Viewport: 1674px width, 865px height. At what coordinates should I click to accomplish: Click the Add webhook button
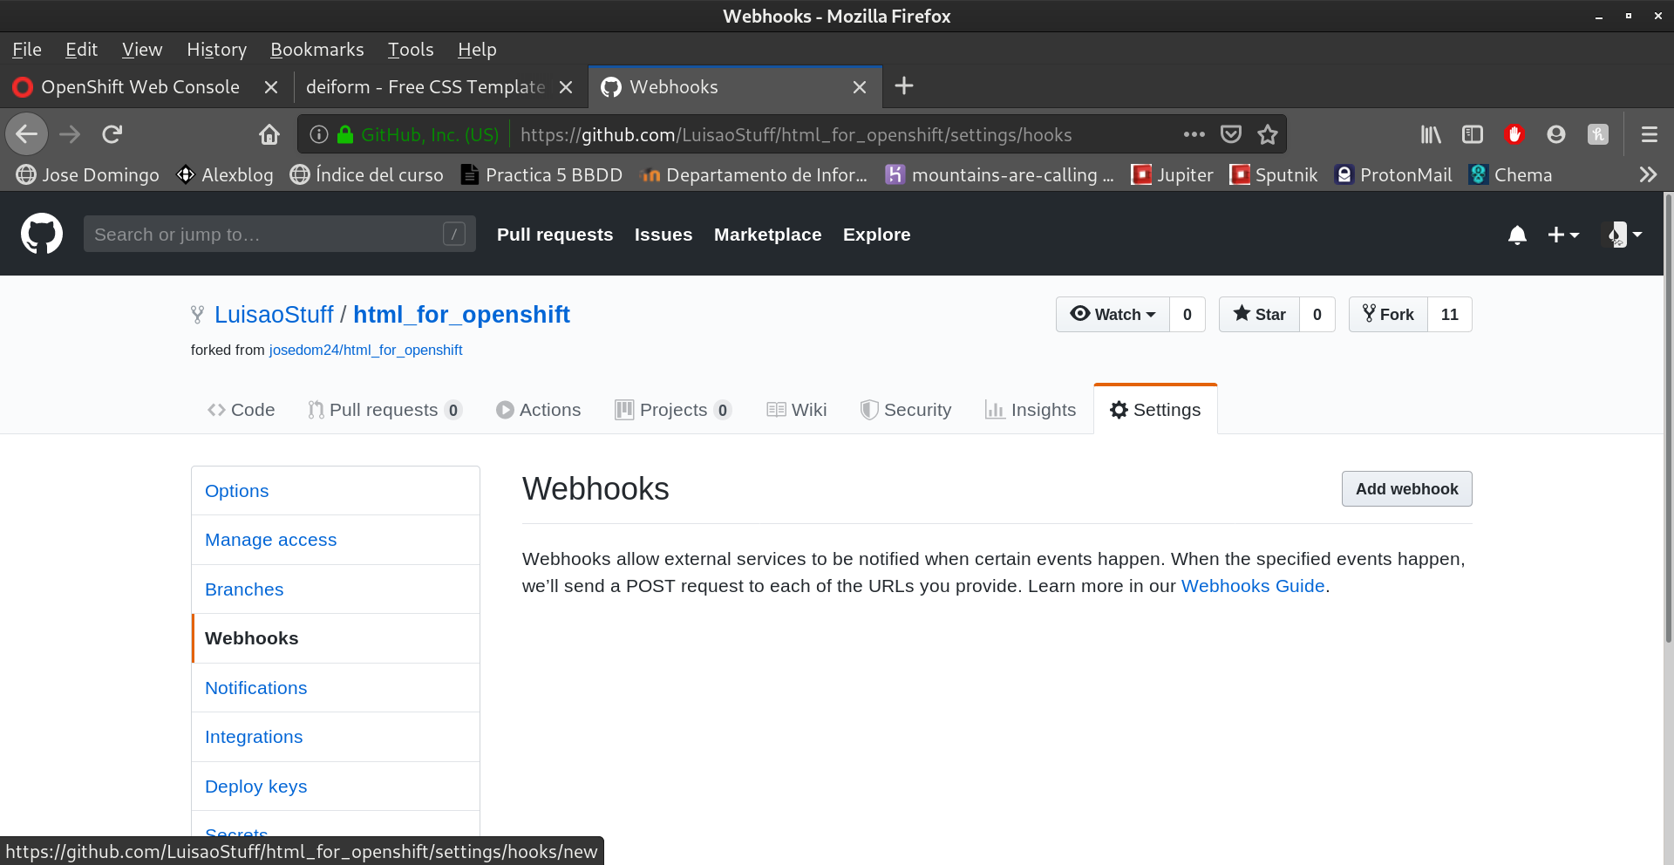tap(1406, 489)
